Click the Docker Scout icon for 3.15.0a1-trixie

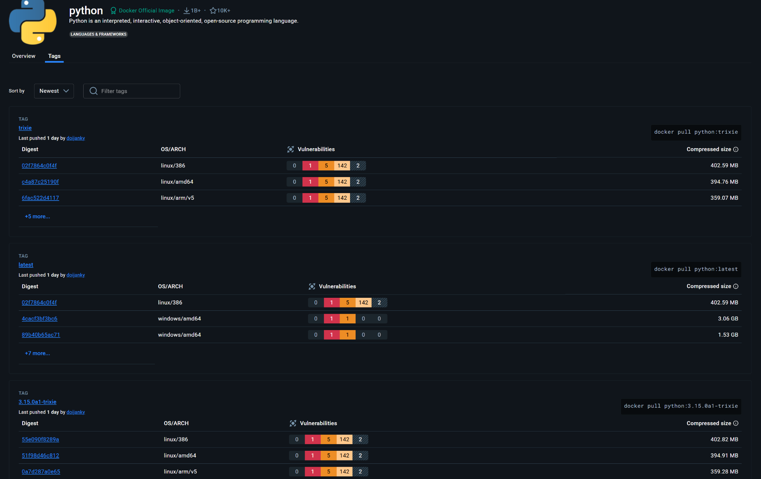click(x=292, y=423)
